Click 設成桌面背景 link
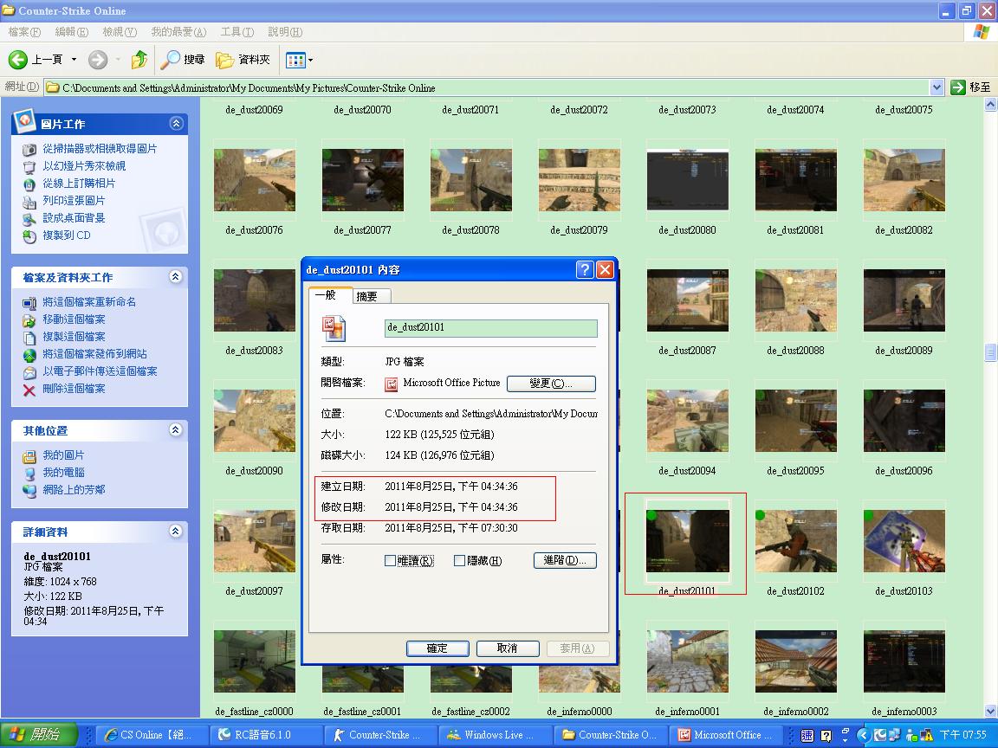The width and height of the screenshot is (998, 748). pyautogui.click(x=74, y=217)
